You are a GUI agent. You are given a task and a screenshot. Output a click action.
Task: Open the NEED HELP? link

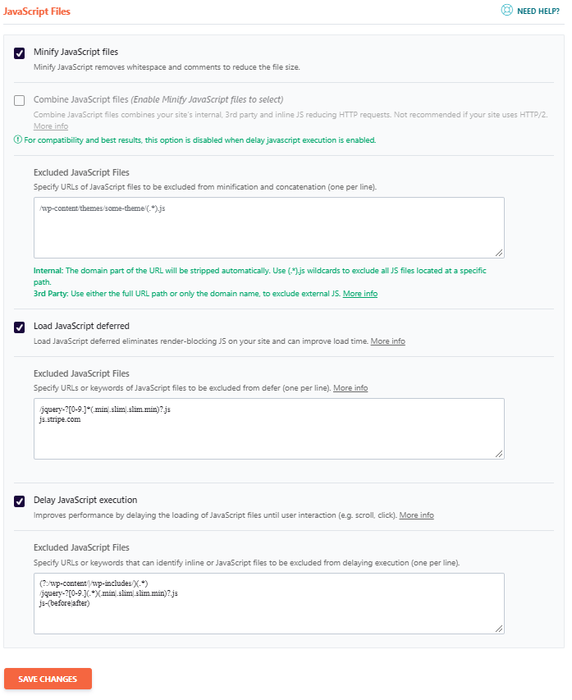pyautogui.click(x=538, y=11)
